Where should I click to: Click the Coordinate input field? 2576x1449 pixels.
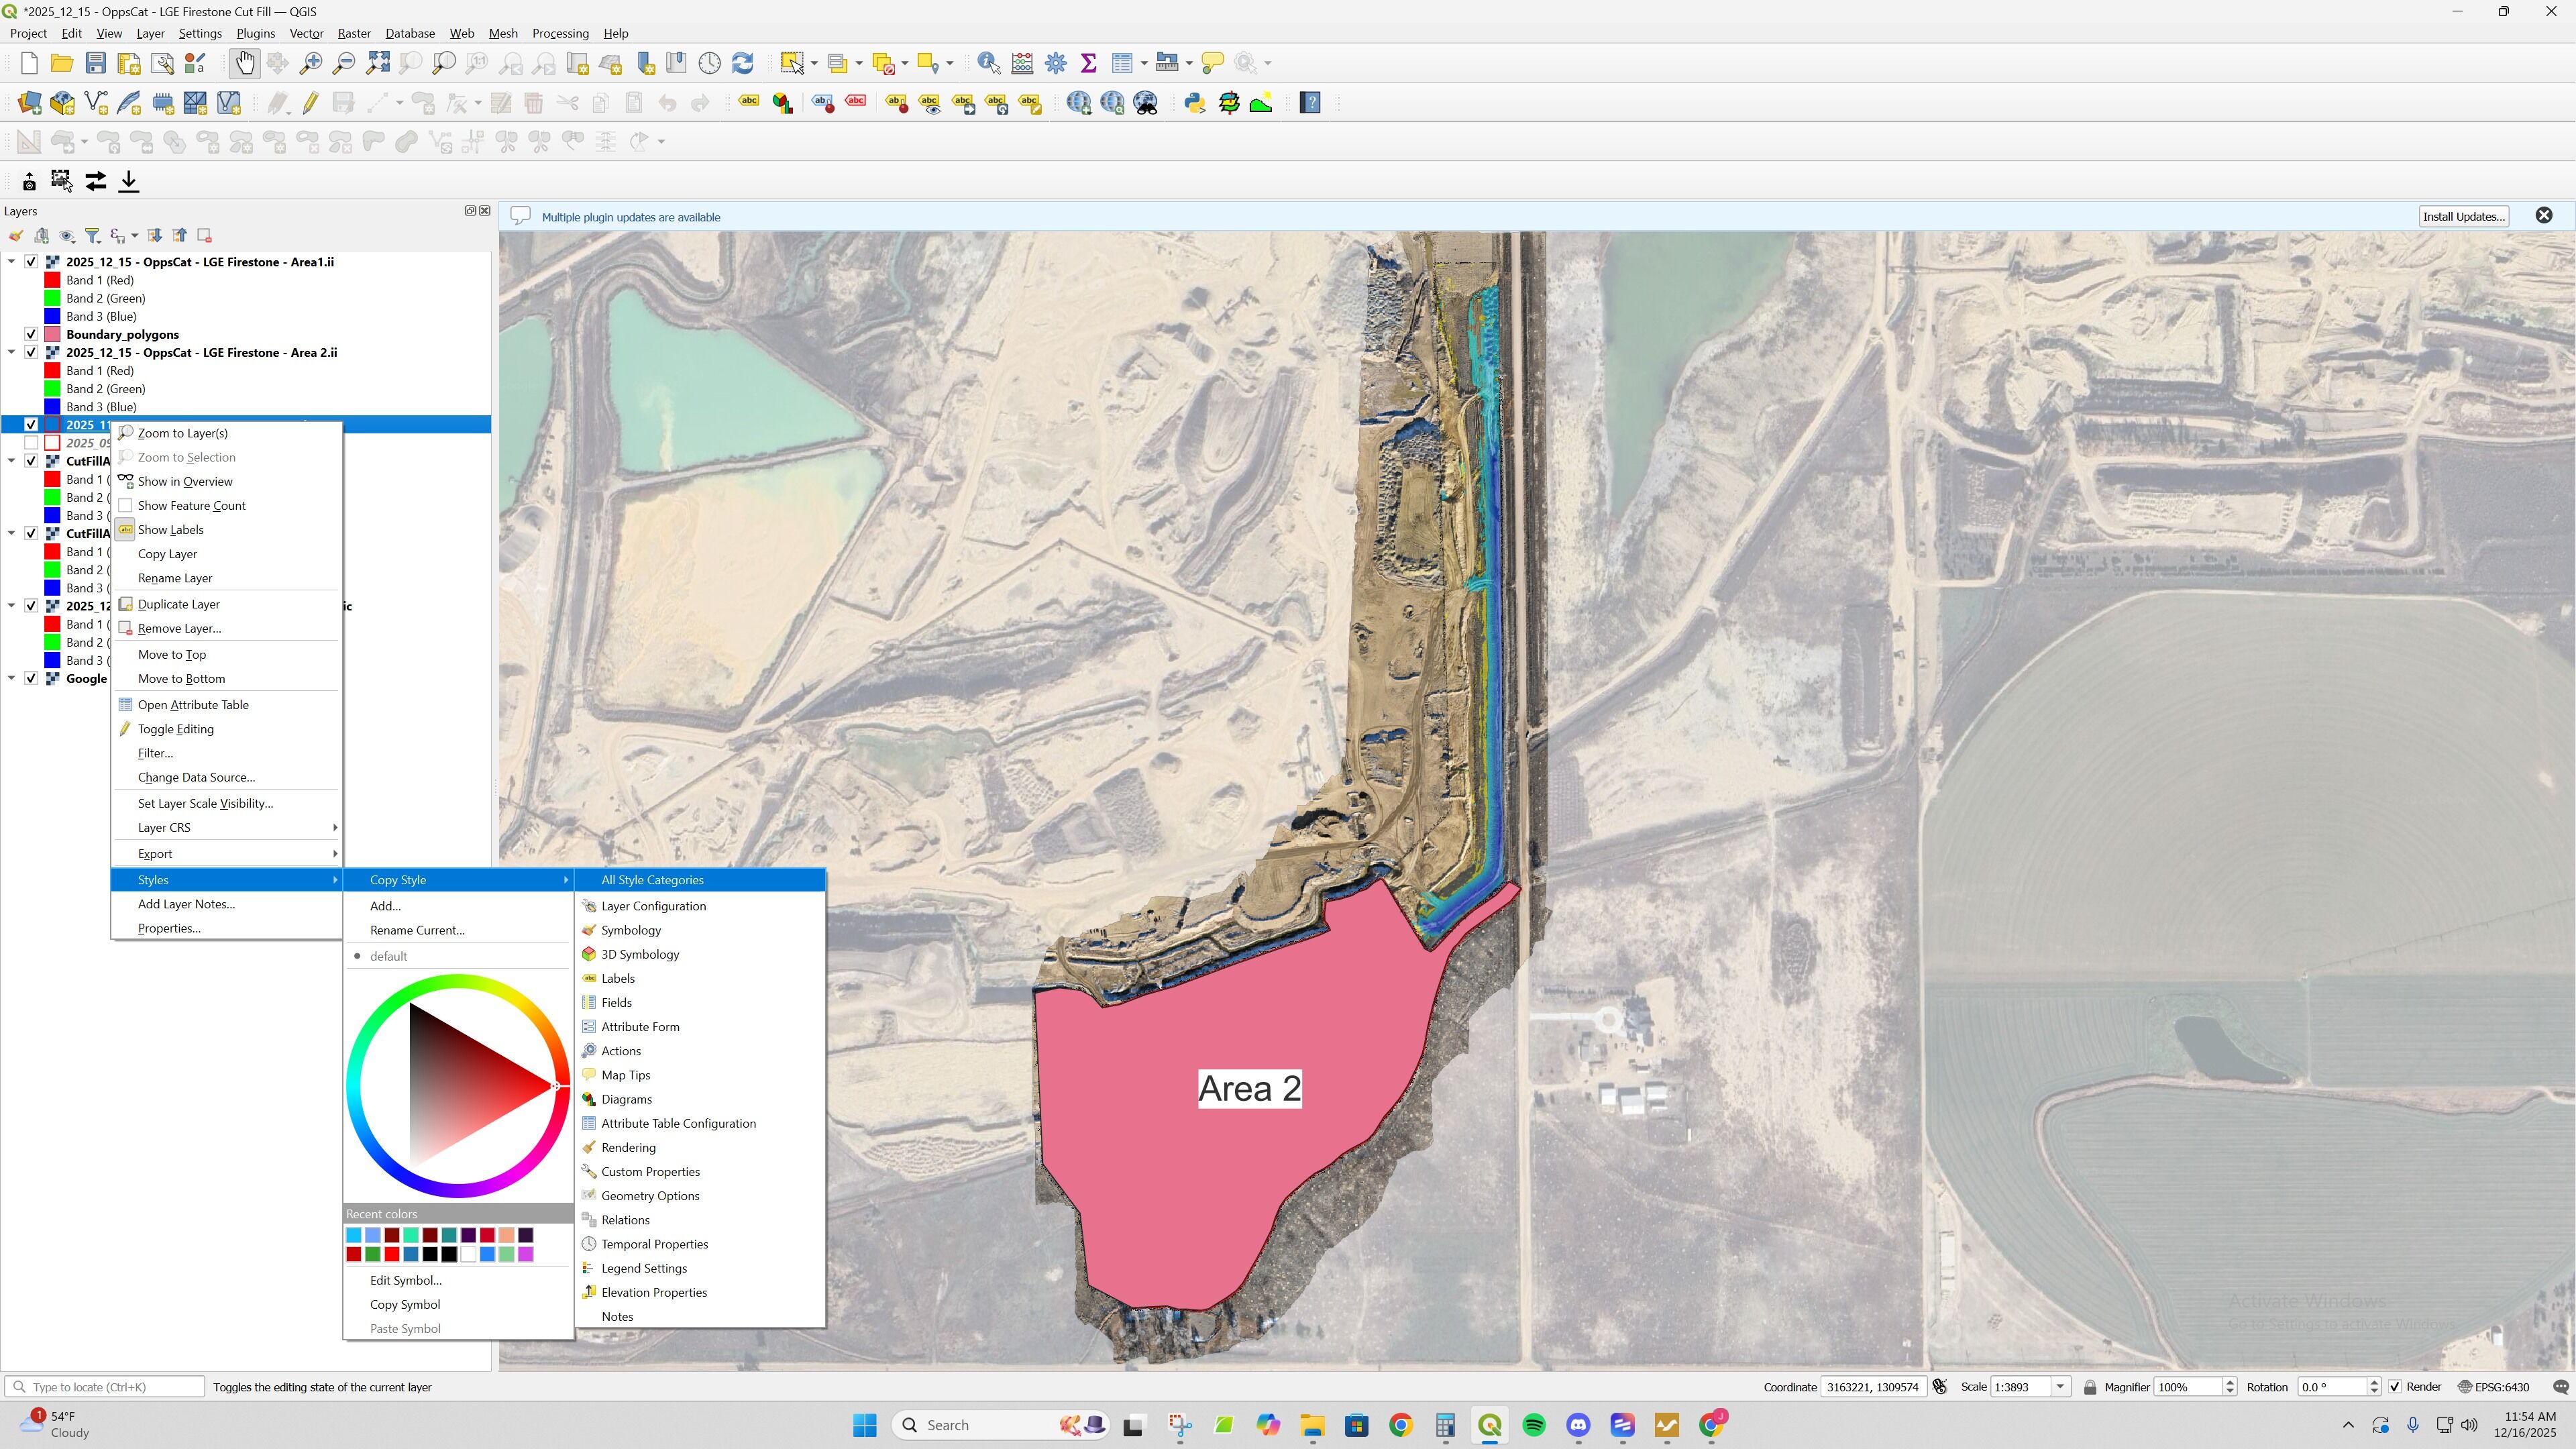[x=1874, y=1387]
